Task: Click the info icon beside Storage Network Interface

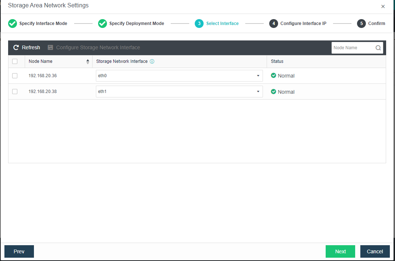Action: [152, 61]
